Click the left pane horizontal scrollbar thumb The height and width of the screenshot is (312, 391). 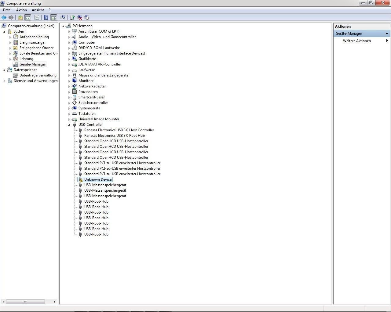point(25,302)
